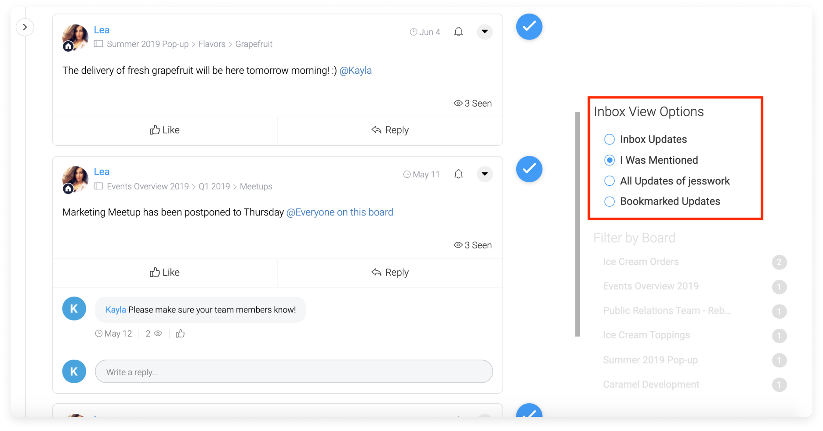
Task: Open the Grapefruit item breadcrumb
Action: pos(254,44)
